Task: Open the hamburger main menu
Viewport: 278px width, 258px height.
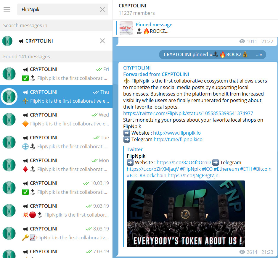Action: click(7, 9)
